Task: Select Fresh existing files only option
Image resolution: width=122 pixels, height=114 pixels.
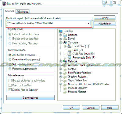Action: click(x=10, y=44)
